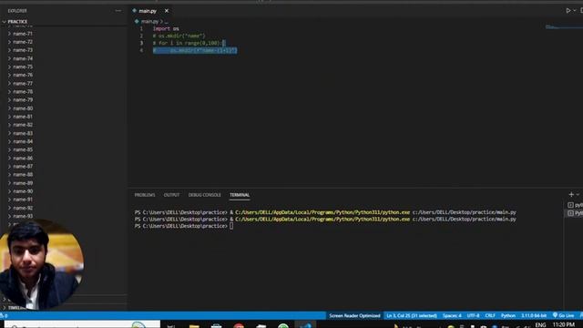
Task: Click the minimap code overview
Action: pos(563,27)
